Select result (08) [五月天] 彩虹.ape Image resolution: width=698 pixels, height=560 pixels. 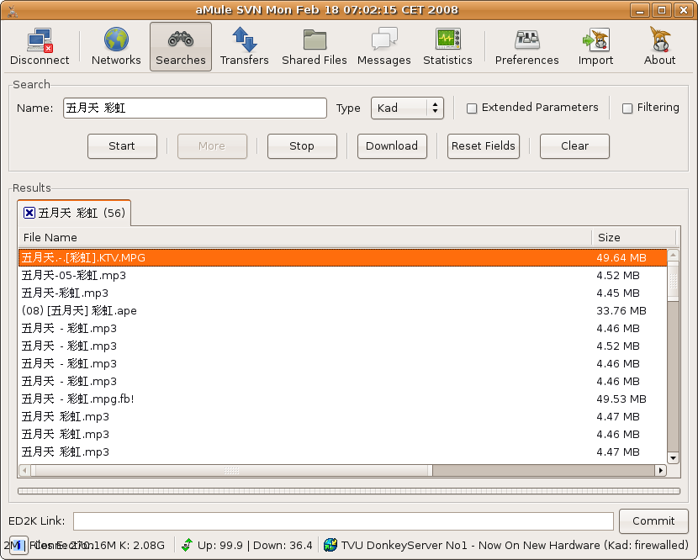343,311
